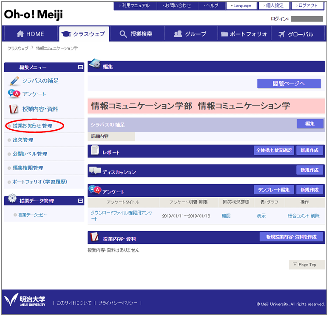Image resolution: width=329 pixels, height=316 pixels.
Task: Create new discussion with 新規作成
Action: 309,170
